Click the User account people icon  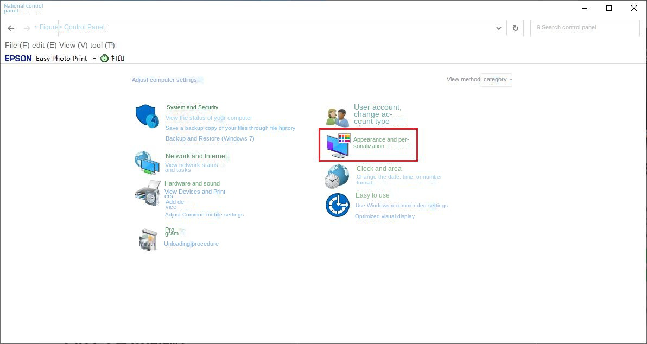coord(337,116)
